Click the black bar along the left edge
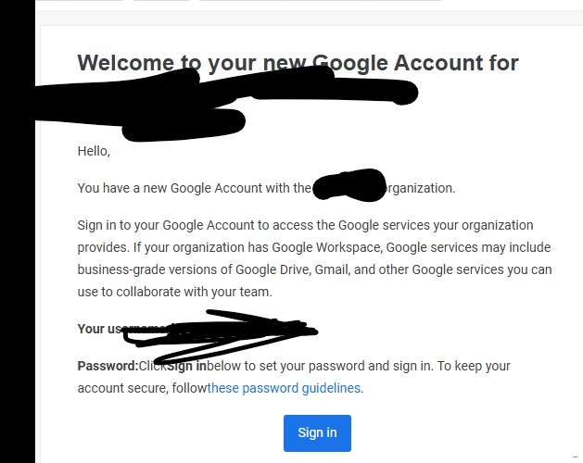 (17, 231)
